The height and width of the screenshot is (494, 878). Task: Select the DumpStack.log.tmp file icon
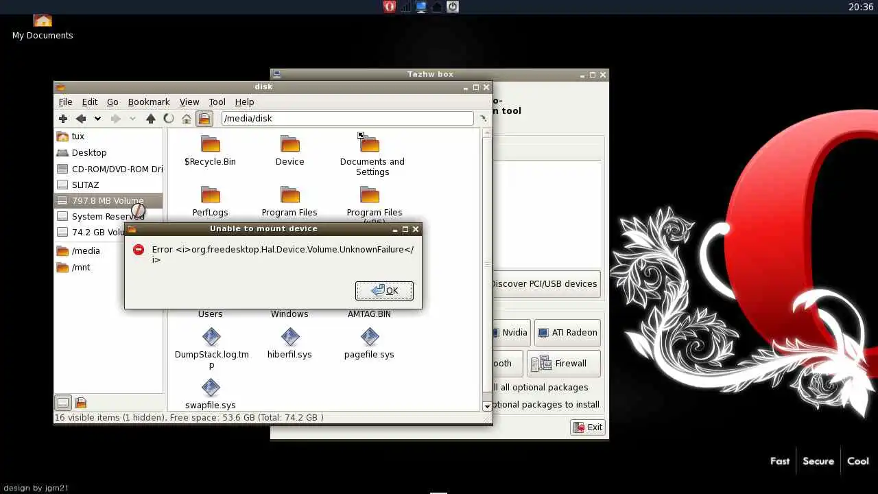coord(211,336)
